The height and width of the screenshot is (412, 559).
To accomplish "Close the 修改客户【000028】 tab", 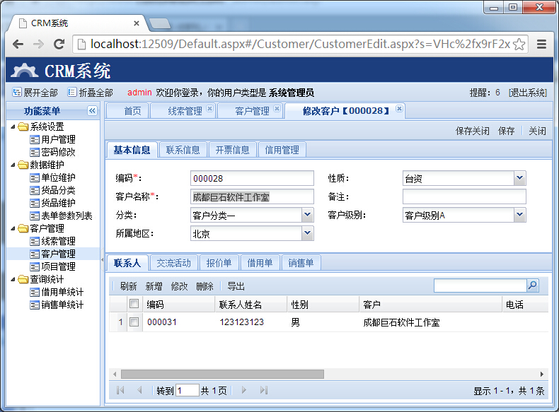I will point(399,109).
